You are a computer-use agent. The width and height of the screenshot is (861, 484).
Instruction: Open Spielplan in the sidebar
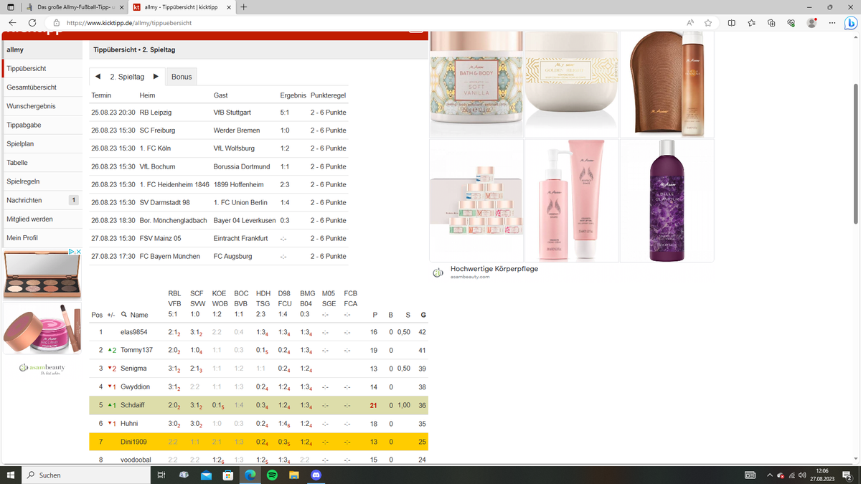[x=42, y=143]
